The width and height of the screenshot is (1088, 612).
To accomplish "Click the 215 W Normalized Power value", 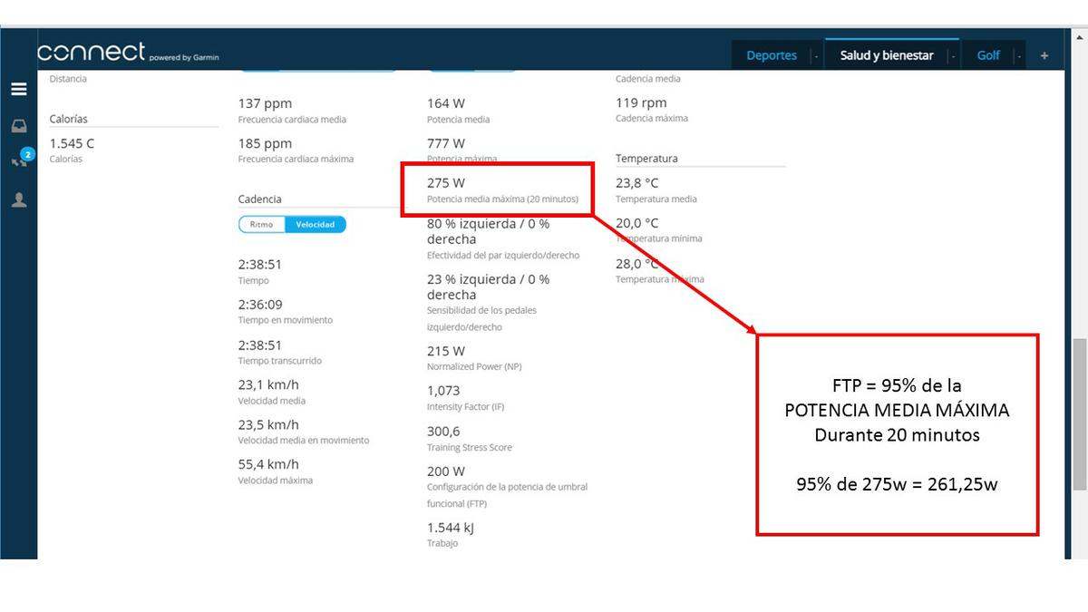I will (x=446, y=351).
